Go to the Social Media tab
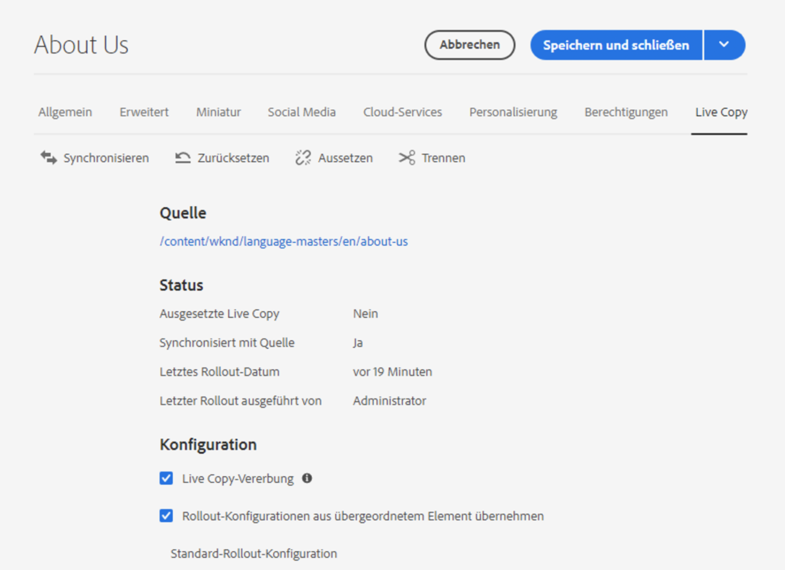The width and height of the screenshot is (785, 570). (302, 112)
